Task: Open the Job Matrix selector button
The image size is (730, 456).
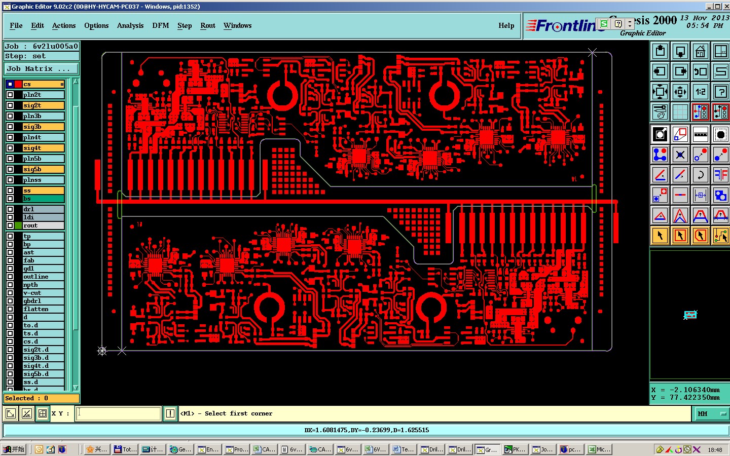Action: tap(42, 68)
